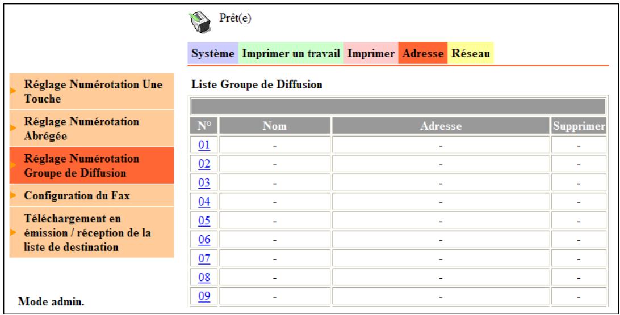Screen dimensions: 620x315
Task: Open the Imprimer tab
Action: (x=371, y=53)
